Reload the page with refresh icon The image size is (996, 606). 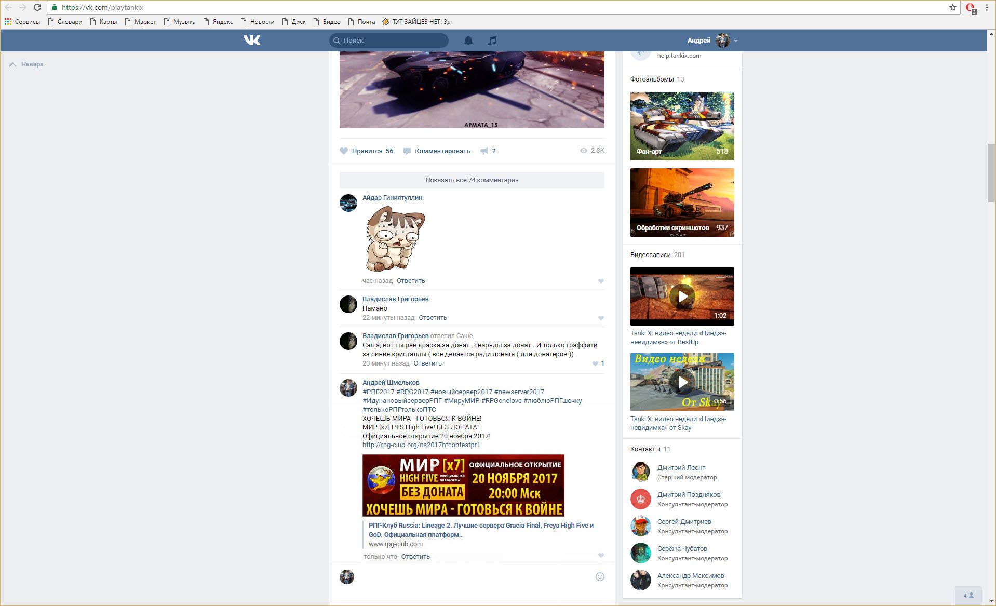pyautogui.click(x=37, y=7)
